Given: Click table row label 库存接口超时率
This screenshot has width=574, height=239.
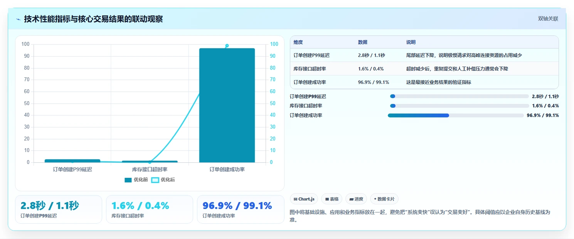Looking at the screenshot, I should (310, 69).
